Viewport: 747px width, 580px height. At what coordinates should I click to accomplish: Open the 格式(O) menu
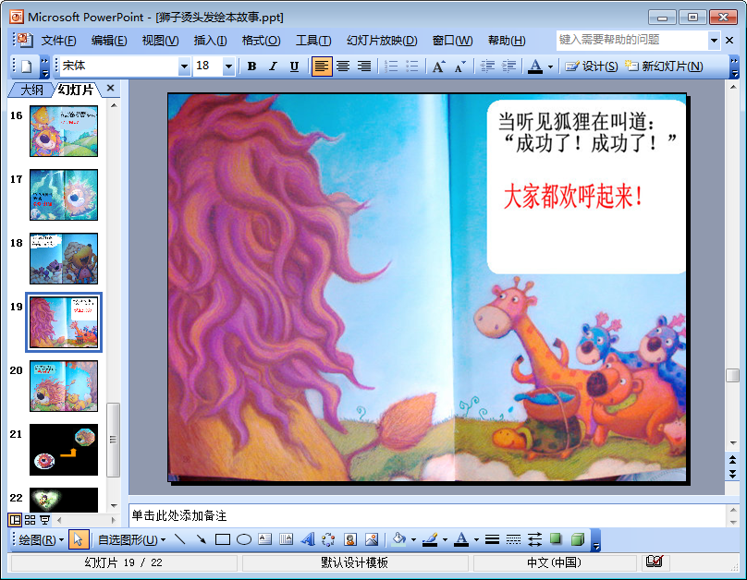point(261,41)
